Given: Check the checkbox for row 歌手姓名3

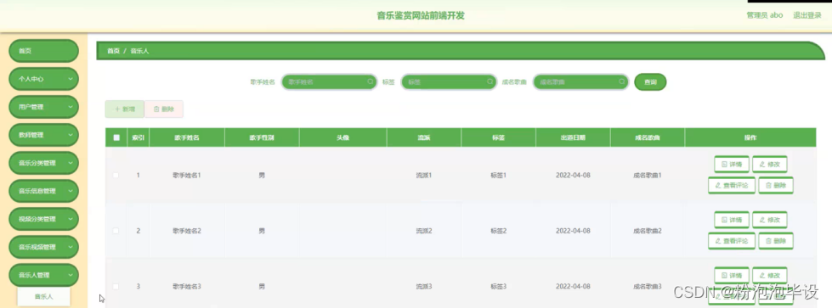Looking at the screenshot, I should [116, 286].
